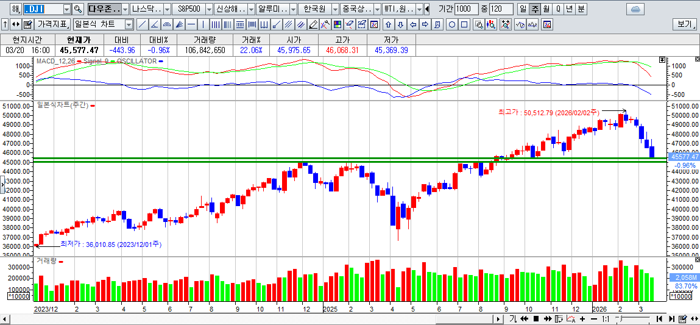Open the 보기 view button

coord(684,24)
